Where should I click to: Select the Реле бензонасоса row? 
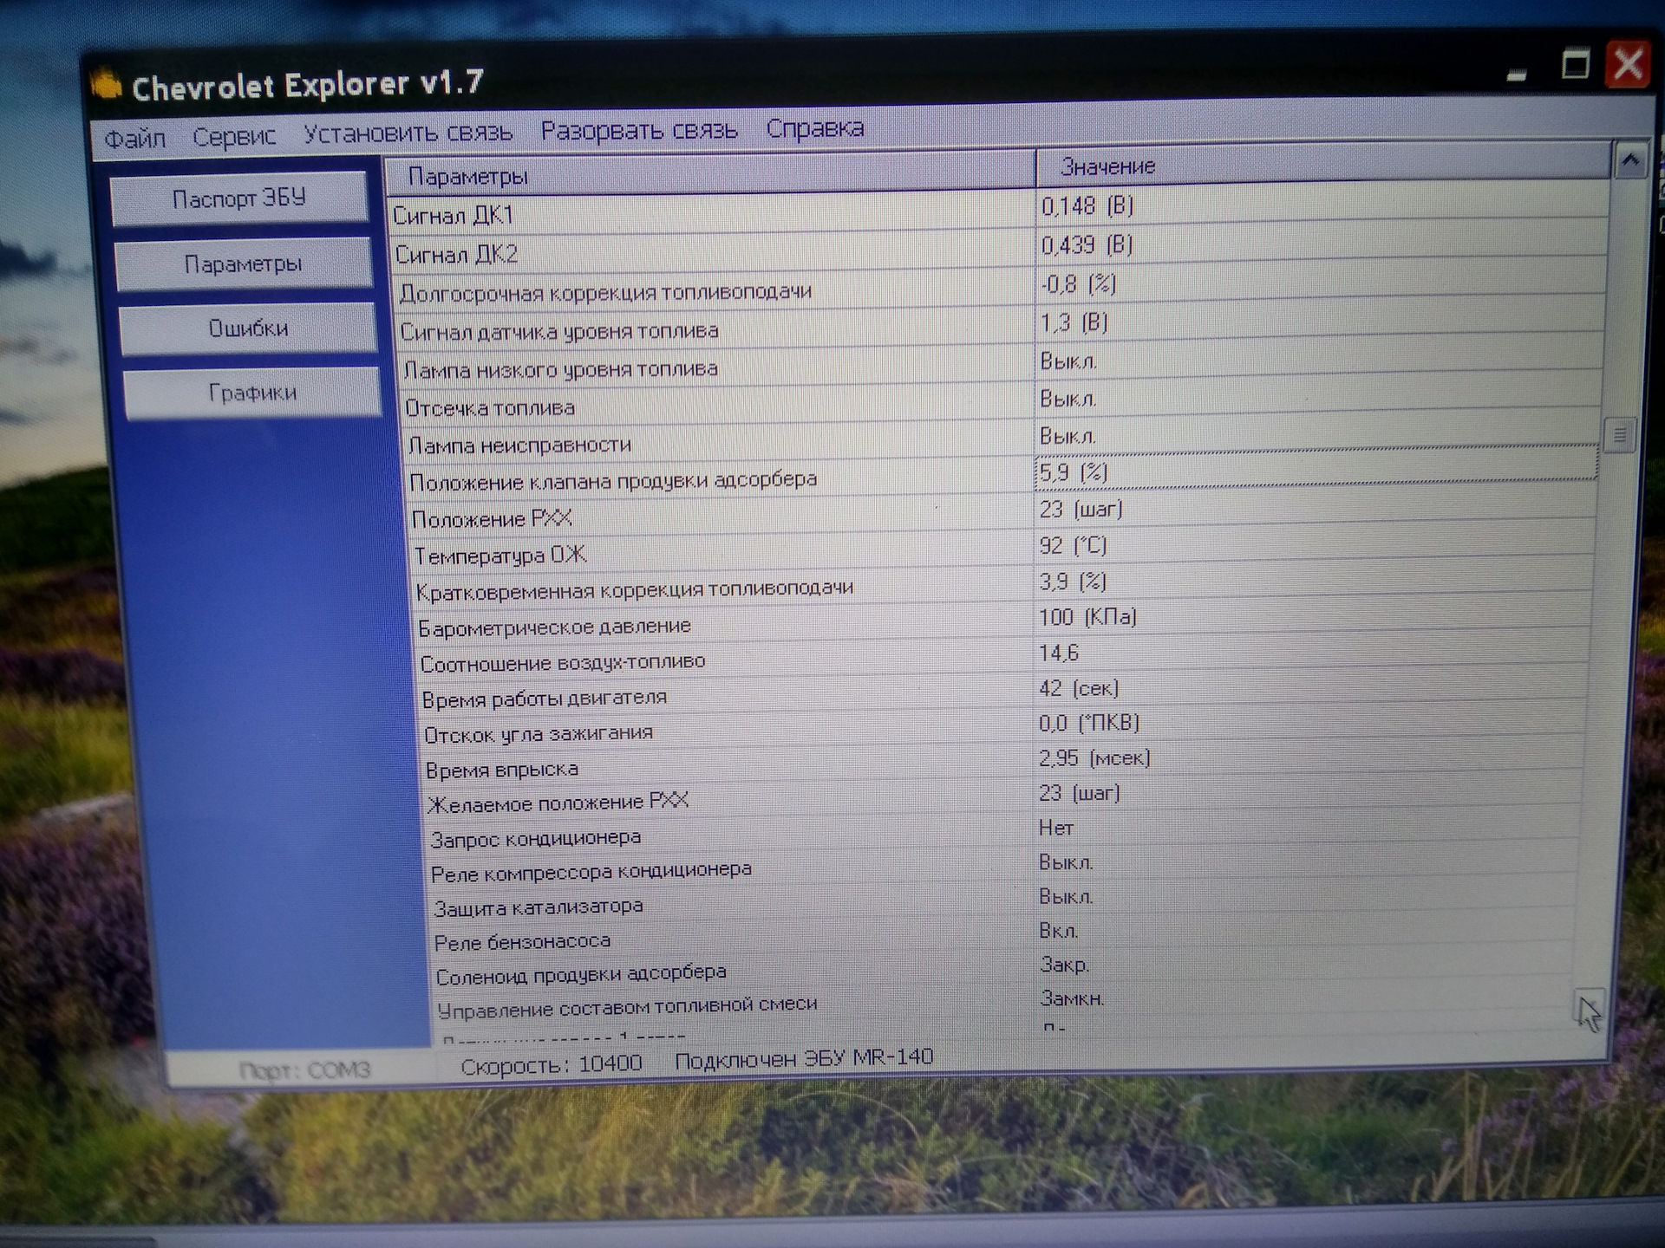1005,936
